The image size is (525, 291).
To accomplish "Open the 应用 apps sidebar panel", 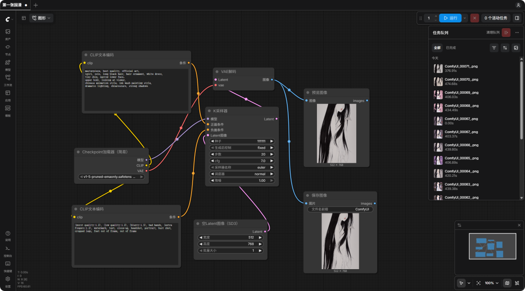I will point(8,95).
